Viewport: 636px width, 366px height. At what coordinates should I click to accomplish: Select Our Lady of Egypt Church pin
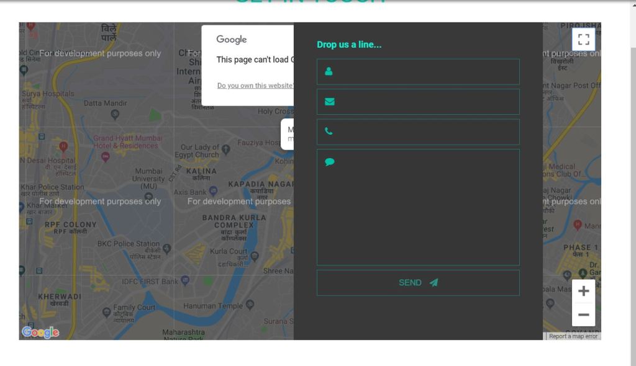coord(226,149)
